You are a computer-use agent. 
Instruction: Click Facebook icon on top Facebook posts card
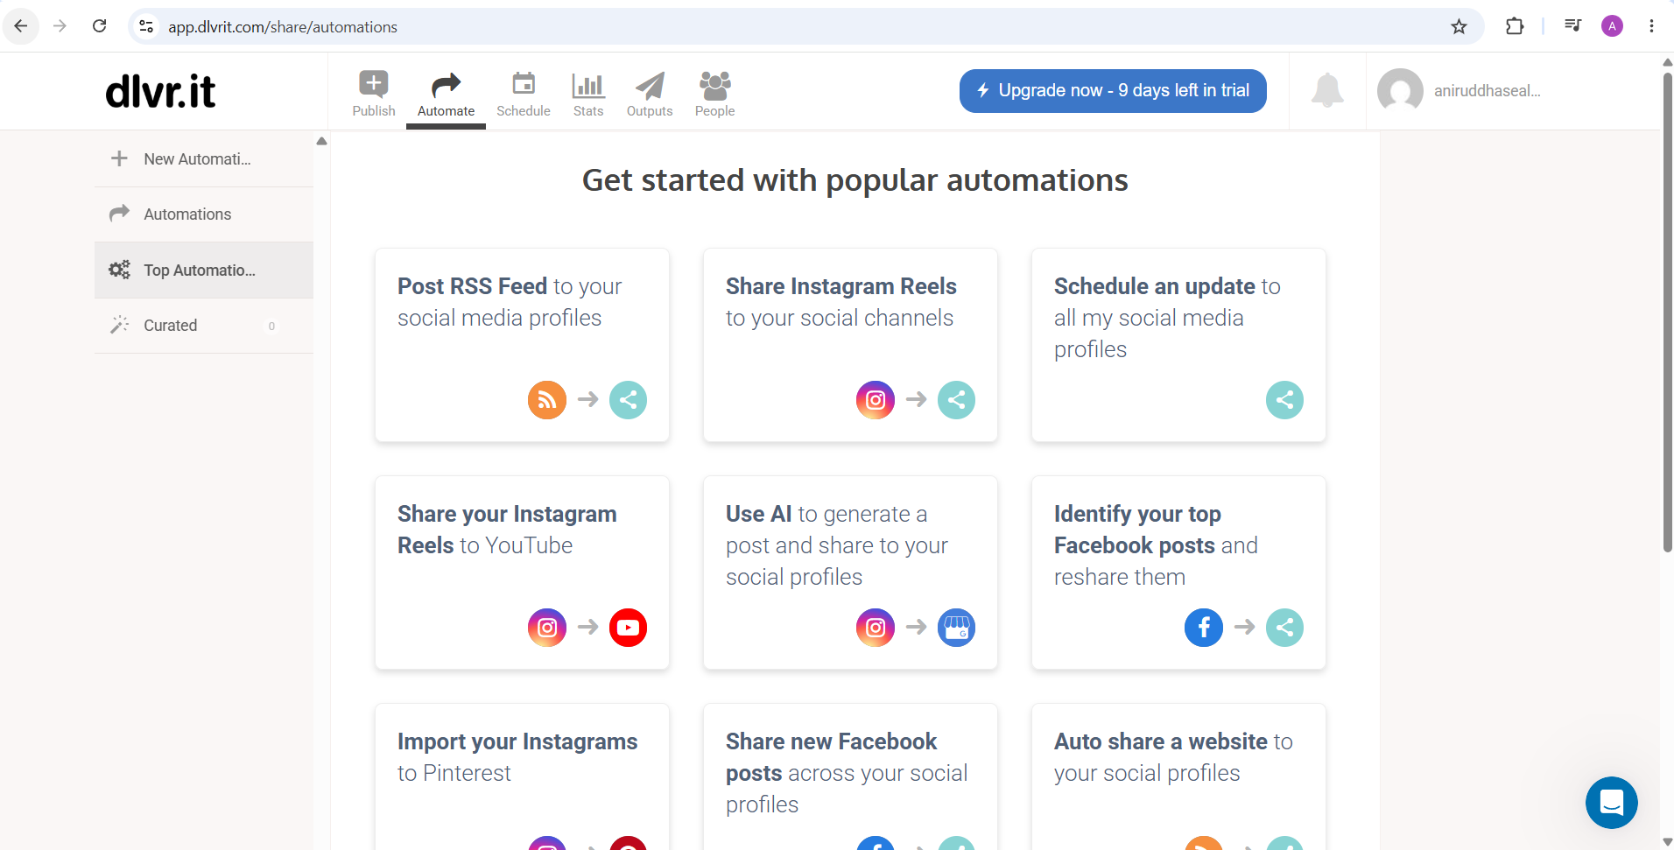(x=1204, y=628)
